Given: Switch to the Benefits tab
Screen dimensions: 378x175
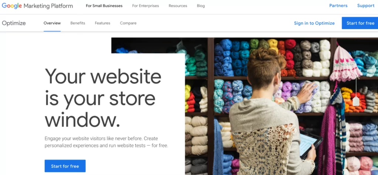Looking at the screenshot, I should coord(78,23).
